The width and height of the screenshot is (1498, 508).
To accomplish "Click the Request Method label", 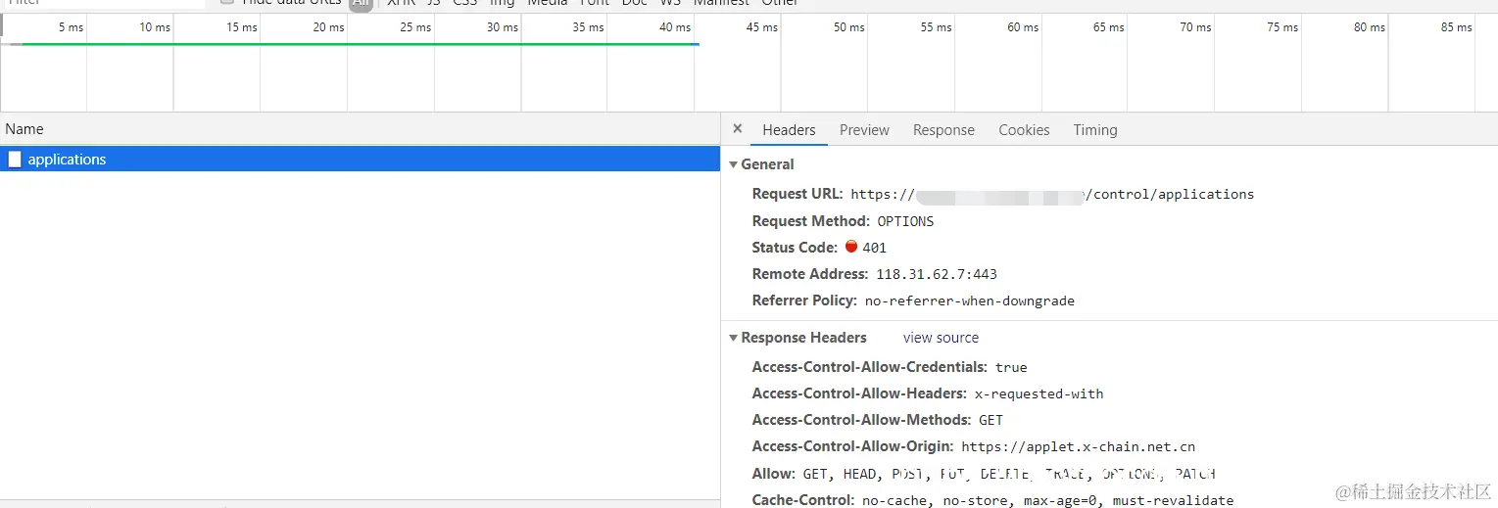I will click(811, 221).
